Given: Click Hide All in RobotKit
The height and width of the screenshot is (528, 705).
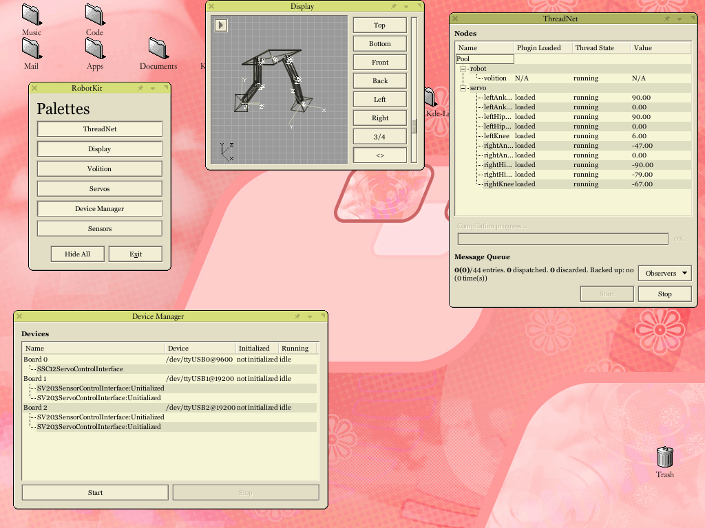Looking at the screenshot, I should pyautogui.click(x=77, y=254).
